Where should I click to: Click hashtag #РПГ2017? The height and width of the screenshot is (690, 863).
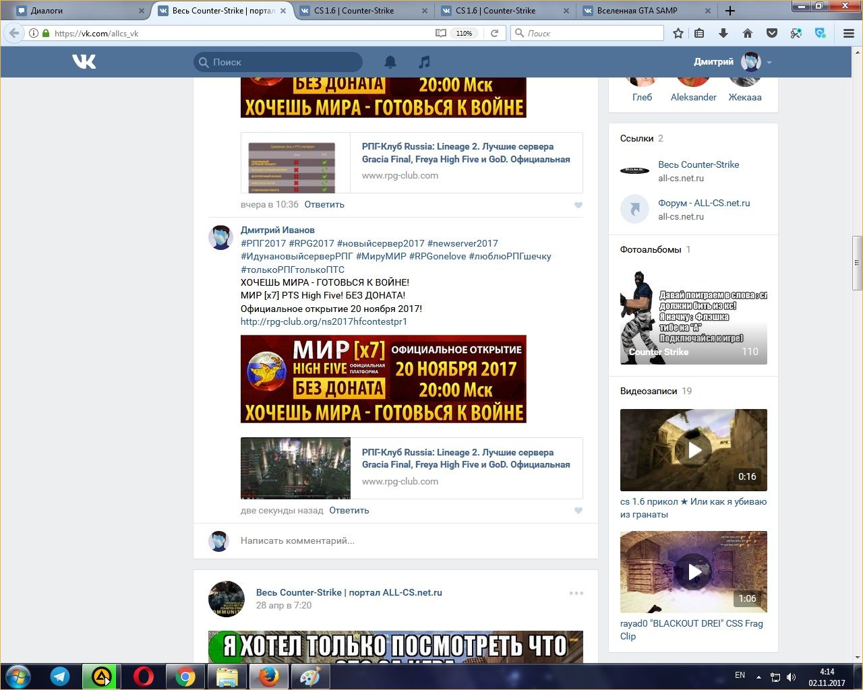coord(263,243)
